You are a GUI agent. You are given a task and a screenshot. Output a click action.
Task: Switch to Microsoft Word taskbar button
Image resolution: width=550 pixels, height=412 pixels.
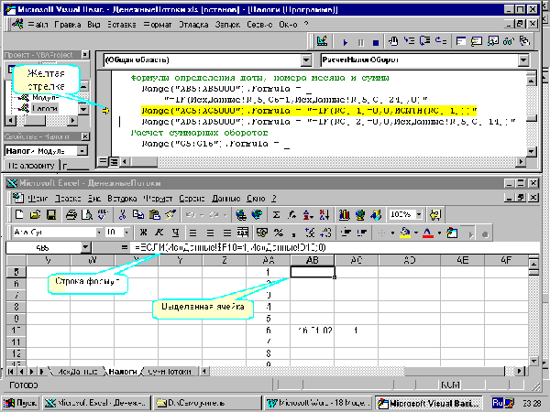point(317,403)
